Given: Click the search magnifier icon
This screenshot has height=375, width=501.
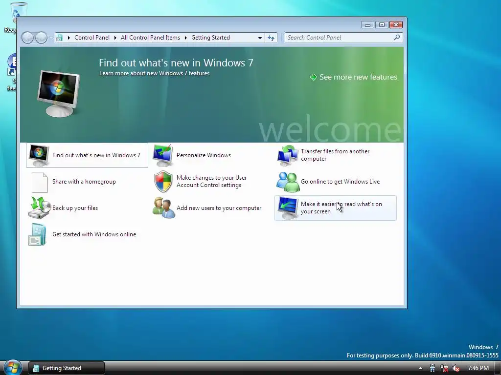Looking at the screenshot, I should click(x=397, y=37).
